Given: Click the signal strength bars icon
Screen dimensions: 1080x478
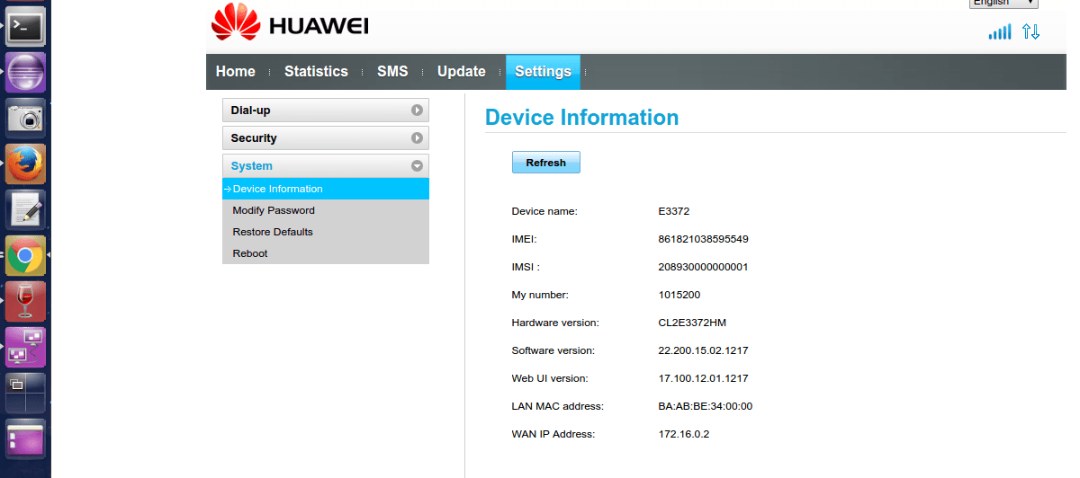Looking at the screenshot, I should click(x=1000, y=31).
